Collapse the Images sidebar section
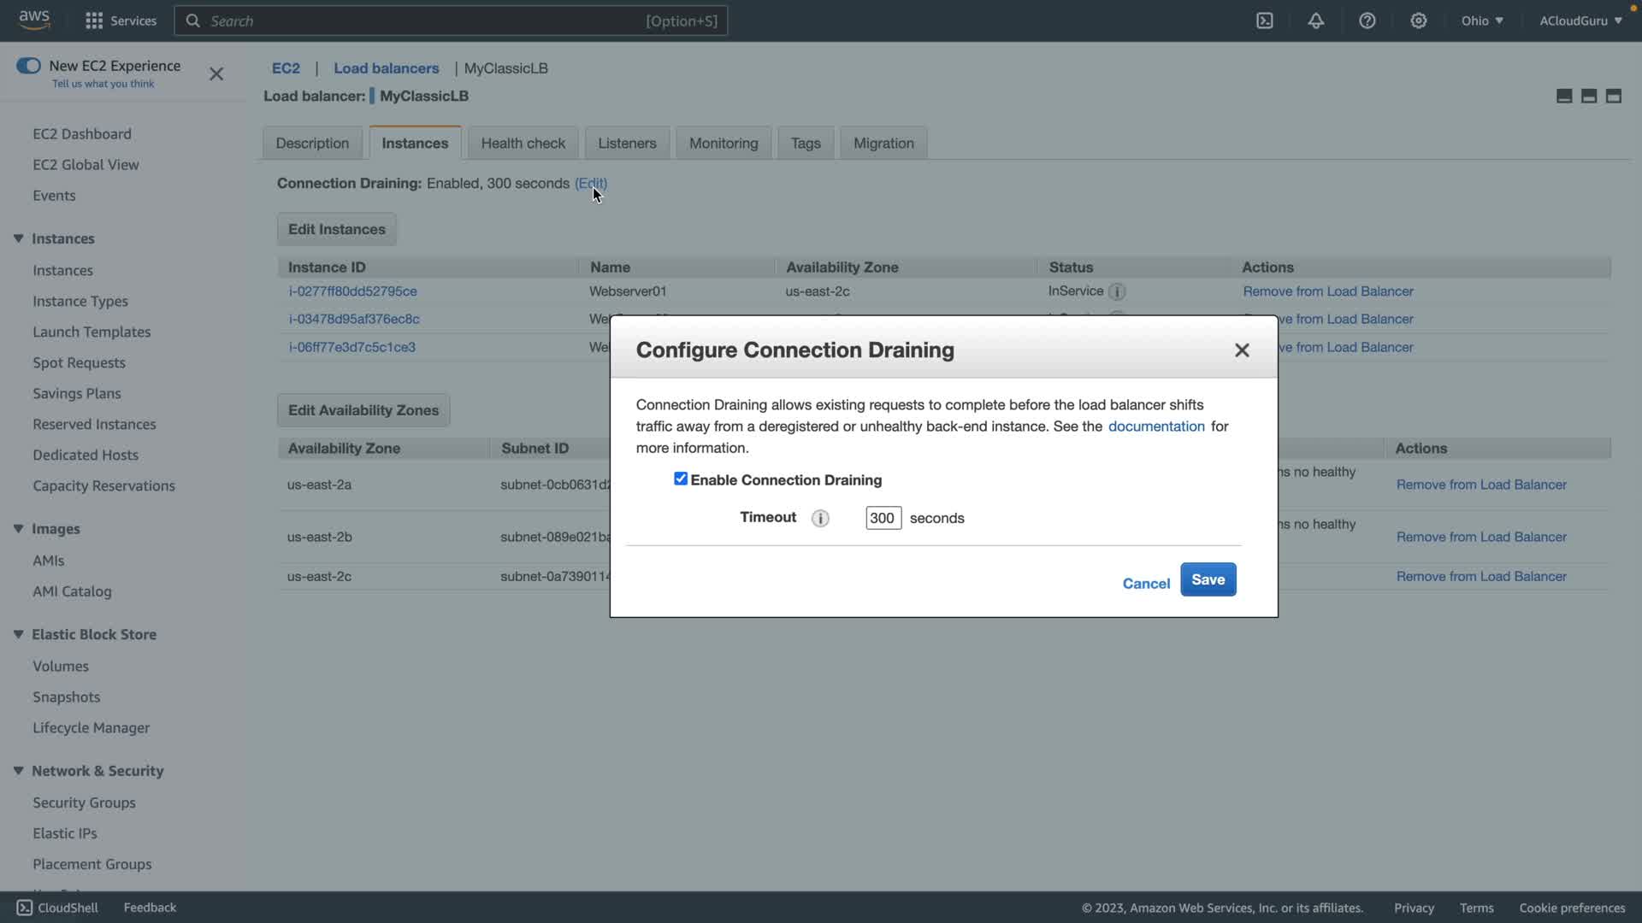 pos(18,529)
